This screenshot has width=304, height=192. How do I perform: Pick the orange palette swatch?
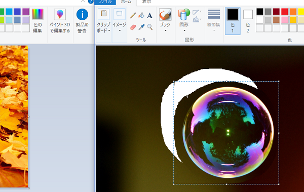293,12
